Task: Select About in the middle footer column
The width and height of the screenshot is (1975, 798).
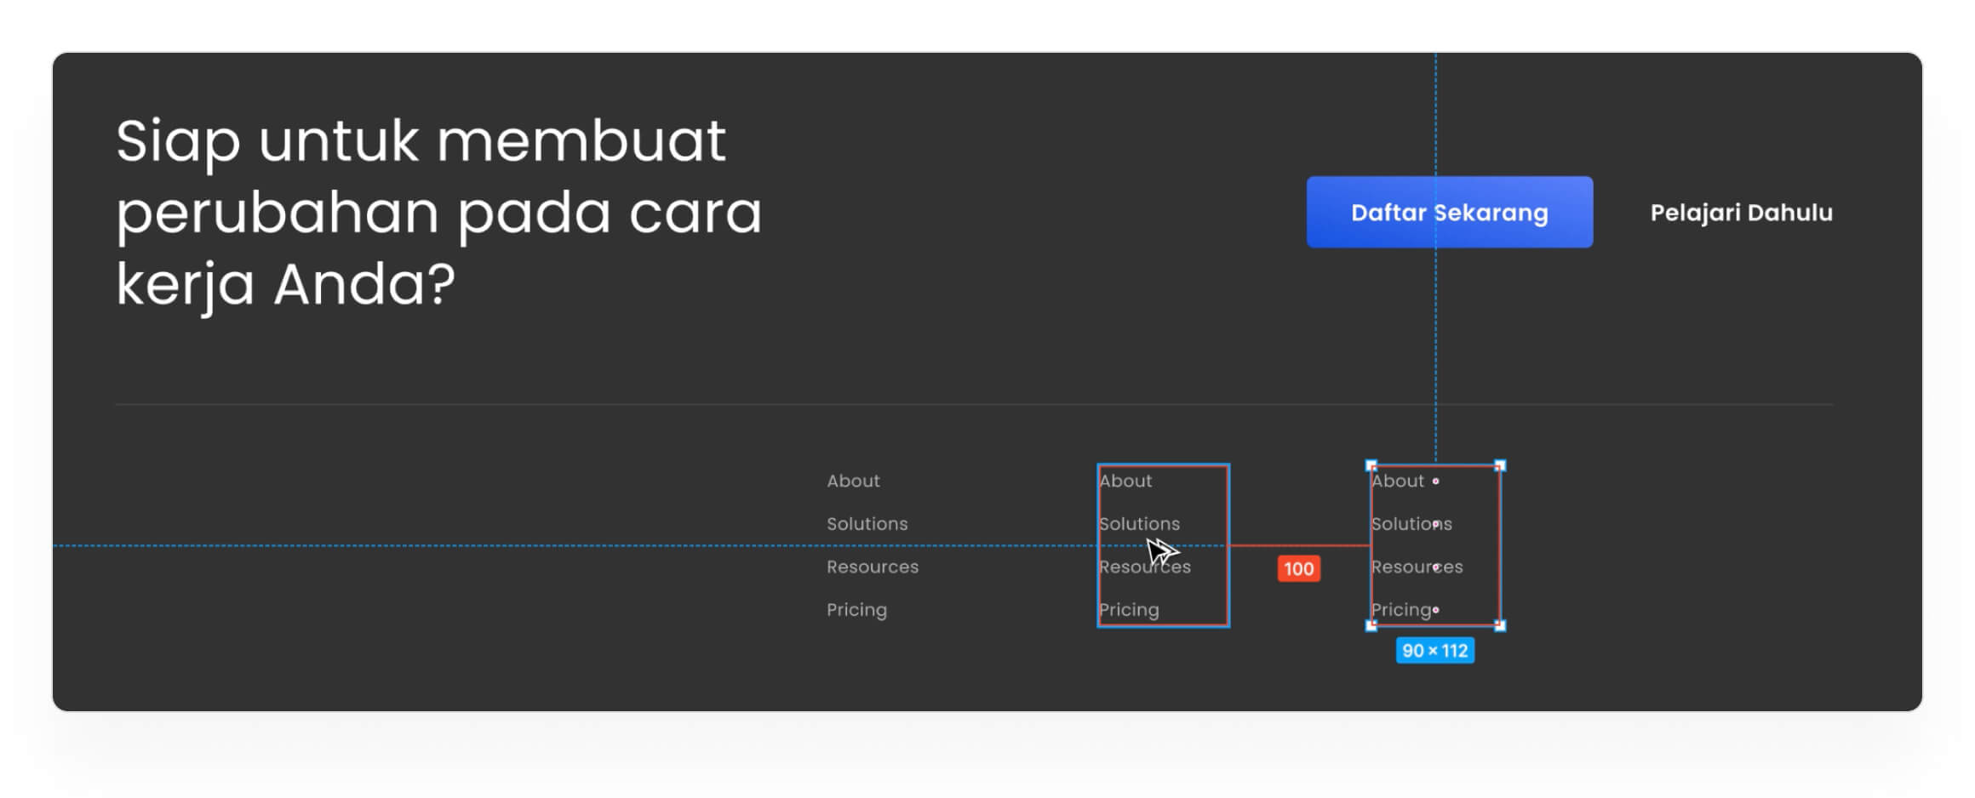Action: tap(1125, 481)
